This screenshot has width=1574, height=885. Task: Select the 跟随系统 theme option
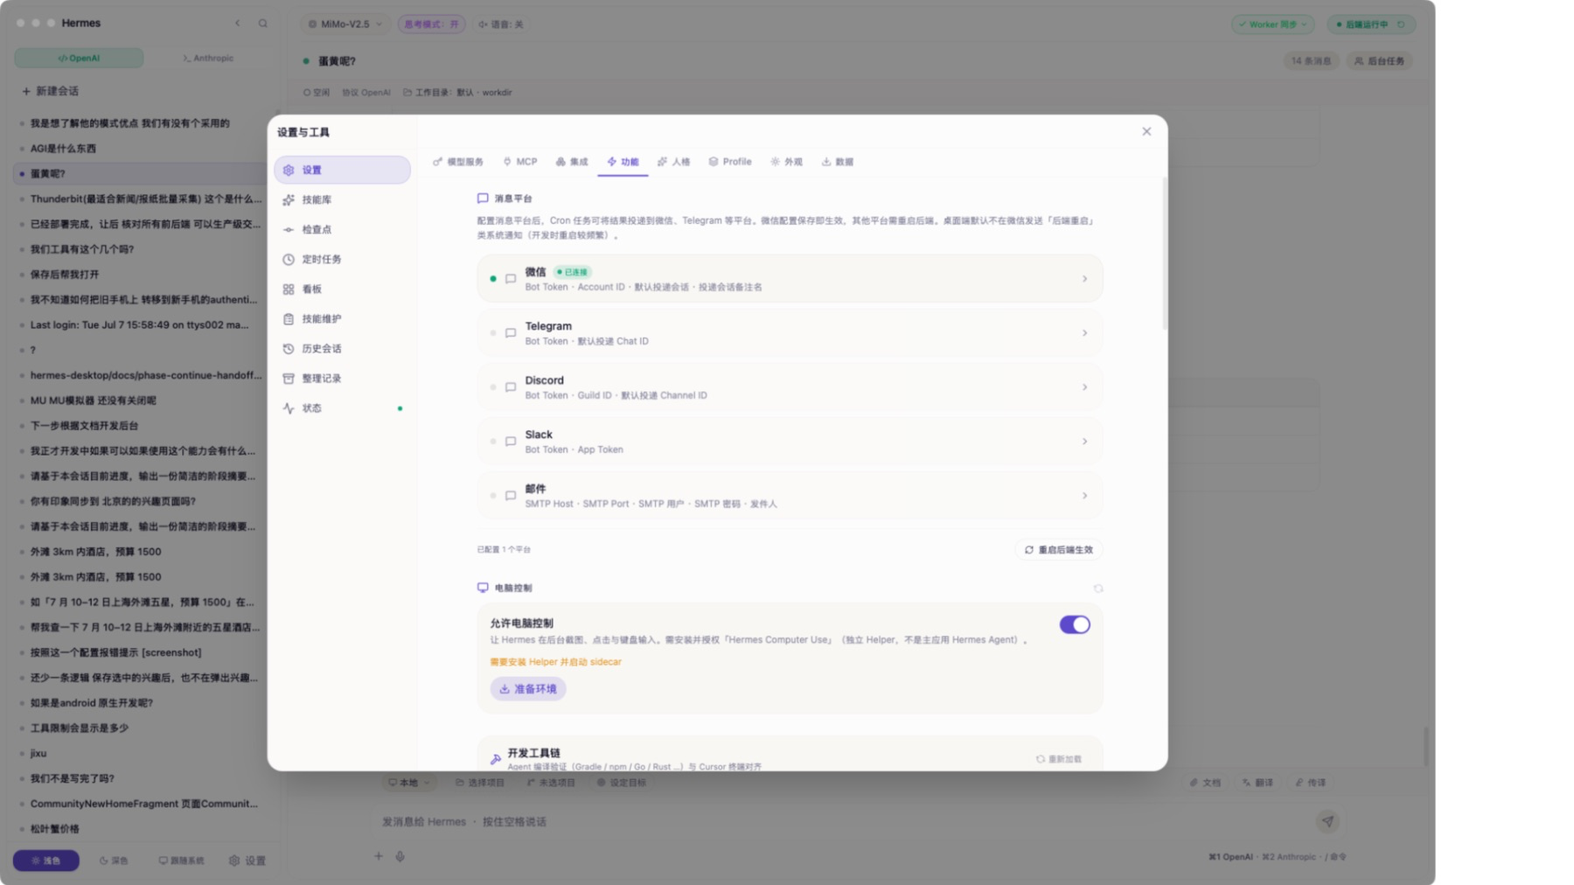tap(181, 861)
